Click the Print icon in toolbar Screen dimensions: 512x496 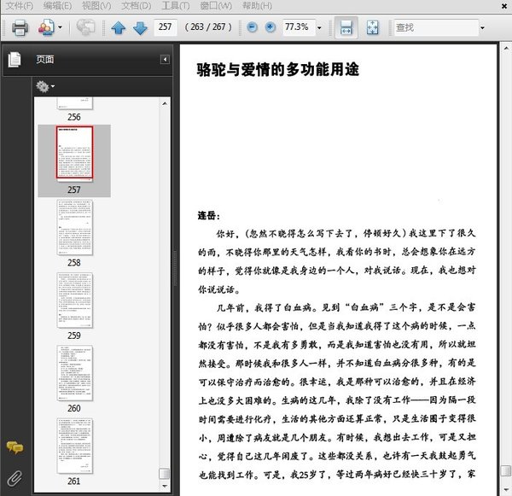pyautogui.click(x=20, y=27)
